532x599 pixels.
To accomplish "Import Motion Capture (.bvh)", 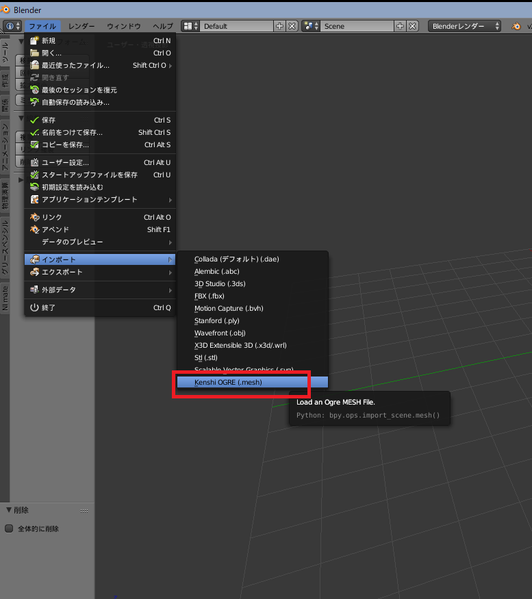I will coord(252,308).
